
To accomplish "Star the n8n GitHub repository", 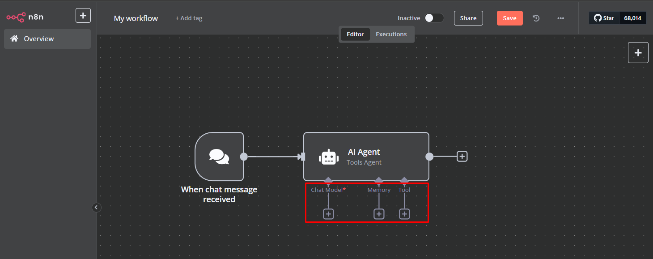I will click(603, 18).
